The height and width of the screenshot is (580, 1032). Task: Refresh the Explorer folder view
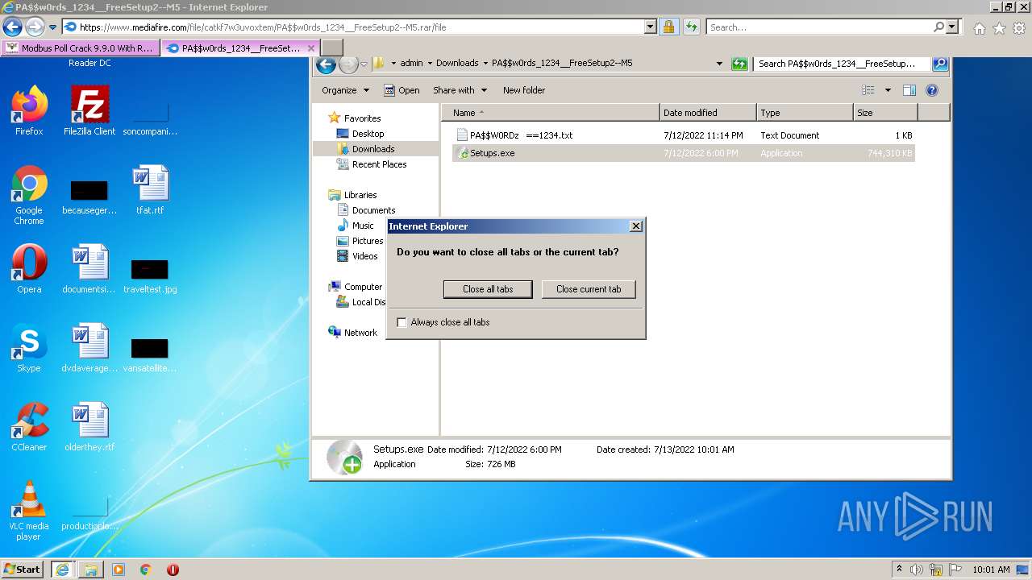point(739,64)
